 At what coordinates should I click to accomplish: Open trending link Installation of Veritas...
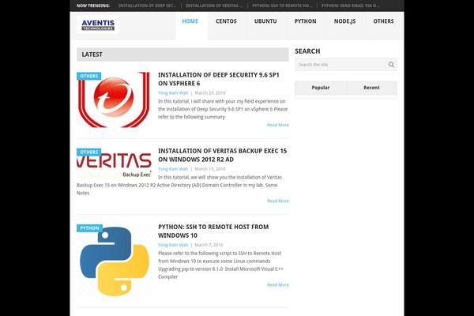(214, 6)
